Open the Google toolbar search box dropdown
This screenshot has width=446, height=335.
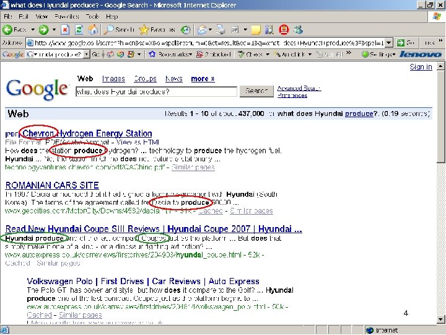[x=87, y=54]
